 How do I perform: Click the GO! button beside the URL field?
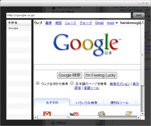[x=139, y=15]
